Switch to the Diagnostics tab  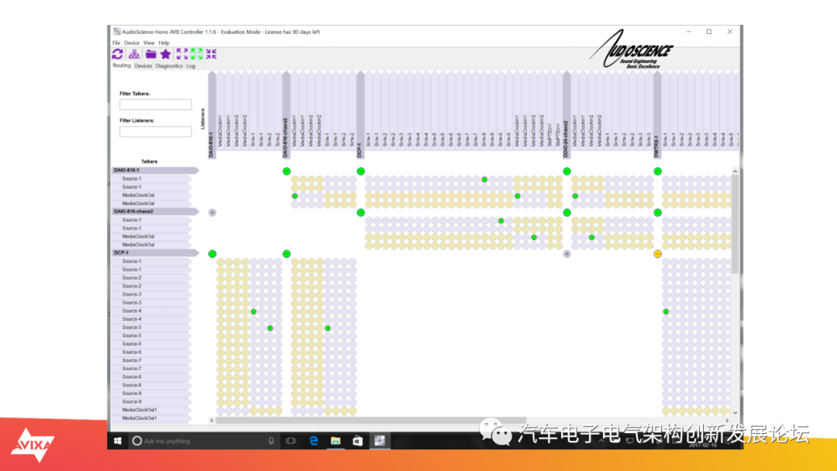click(x=169, y=66)
